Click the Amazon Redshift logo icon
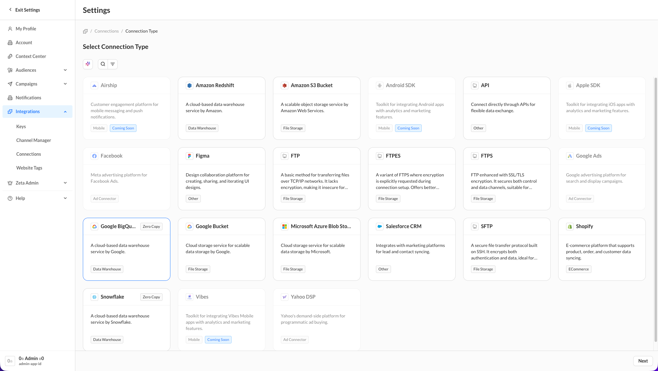Image resolution: width=658 pixels, height=371 pixels. pyautogui.click(x=190, y=86)
